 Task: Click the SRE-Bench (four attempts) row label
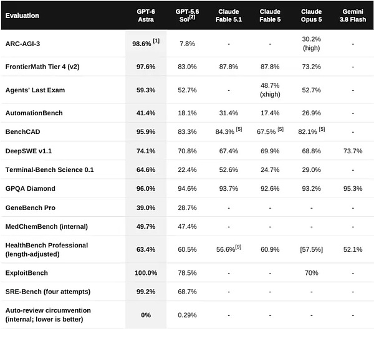pos(48,292)
